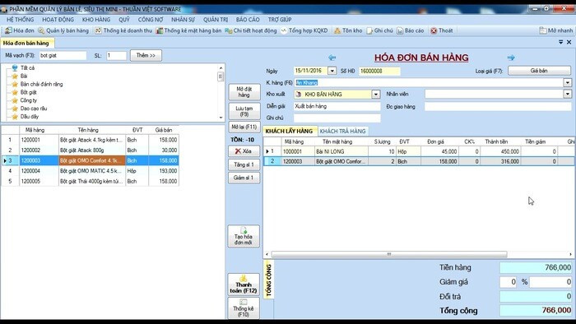Switch to KHÁCH TRẢ HÀNG tab
This screenshot has width=576, height=324.
point(343,131)
